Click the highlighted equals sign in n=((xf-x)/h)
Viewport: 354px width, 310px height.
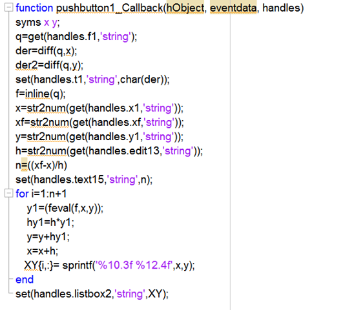pyautogui.click(x=25, y=165)
